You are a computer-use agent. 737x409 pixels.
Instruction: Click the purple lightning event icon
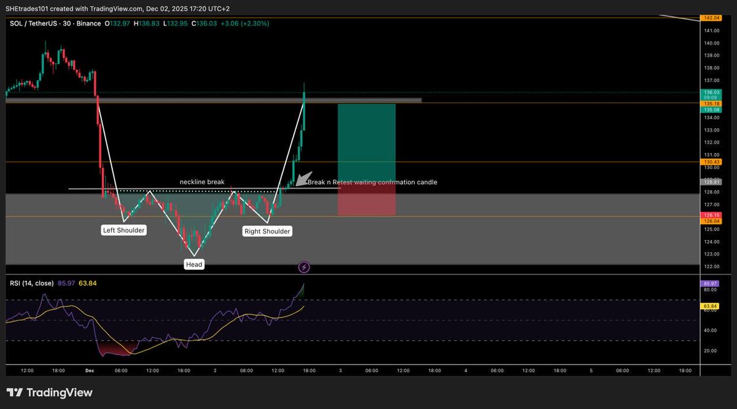304,267
